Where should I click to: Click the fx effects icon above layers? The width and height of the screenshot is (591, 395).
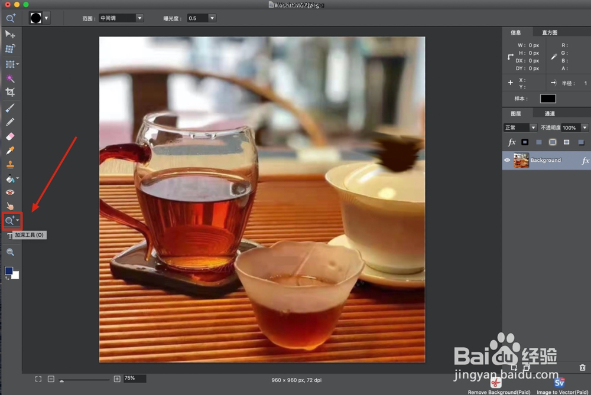click(511, 142)
